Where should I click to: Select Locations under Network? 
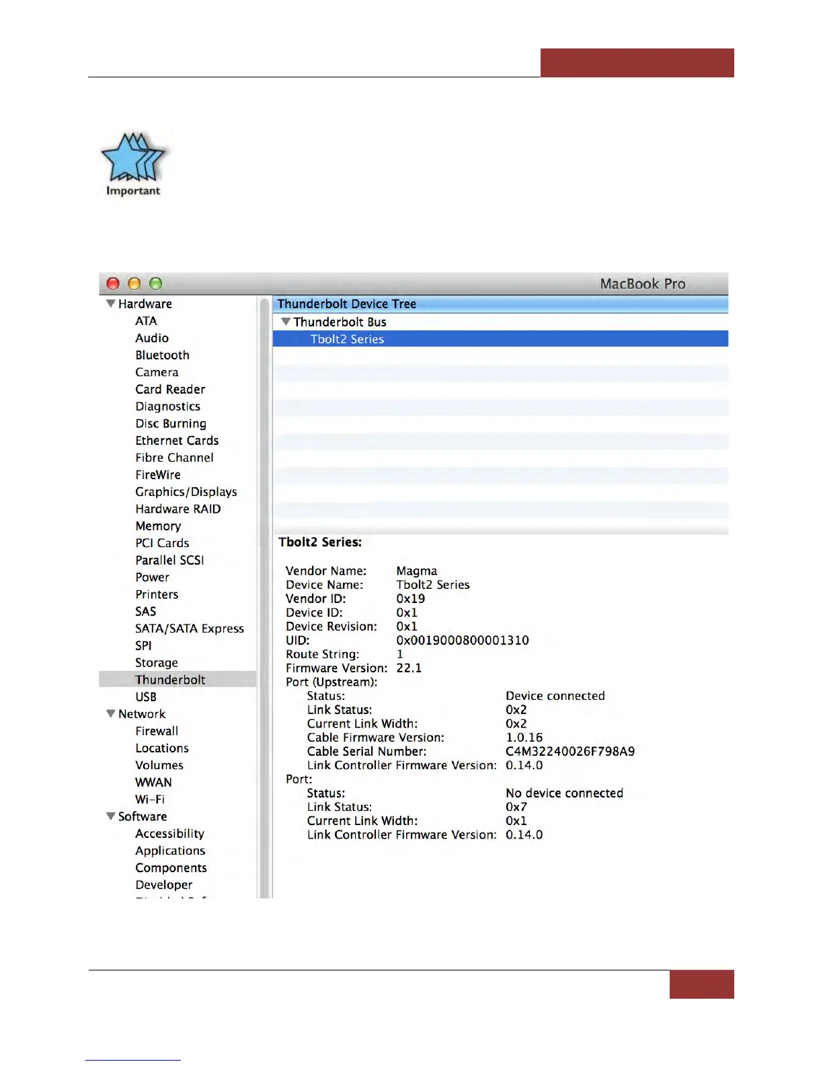pos(162,748)
